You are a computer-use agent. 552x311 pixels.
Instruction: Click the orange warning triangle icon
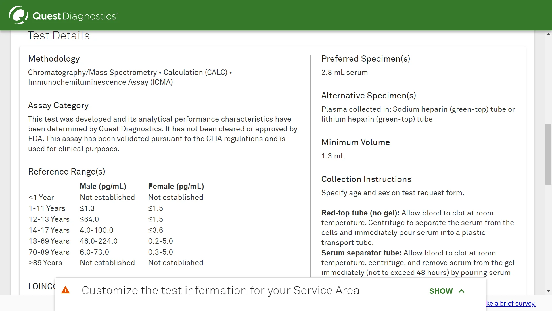click(66, 290)
